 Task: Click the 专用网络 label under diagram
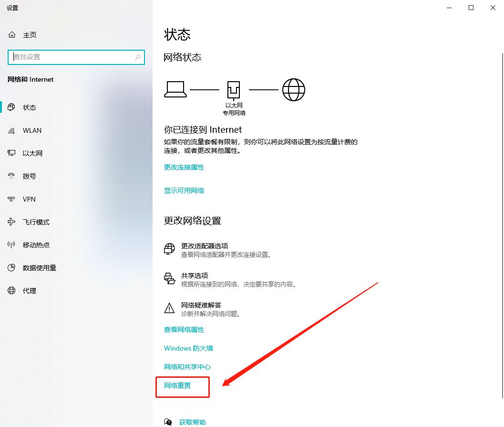(x=234, y=113)
